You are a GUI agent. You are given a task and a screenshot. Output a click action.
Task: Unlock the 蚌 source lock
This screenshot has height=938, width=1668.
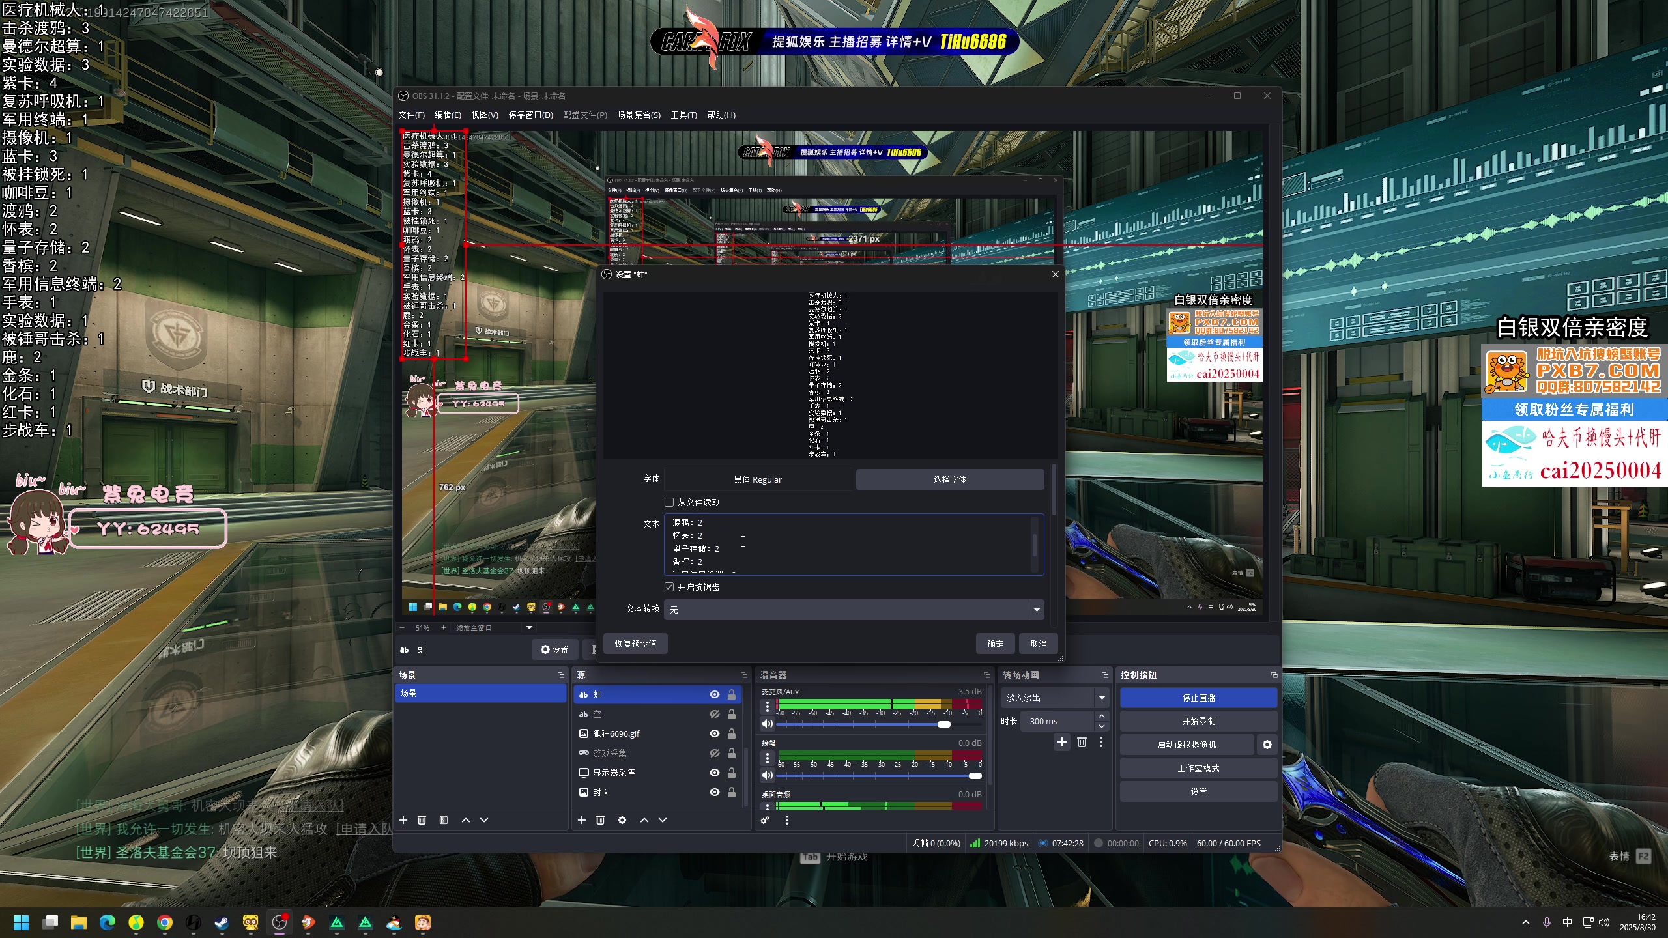click(732, 694)
